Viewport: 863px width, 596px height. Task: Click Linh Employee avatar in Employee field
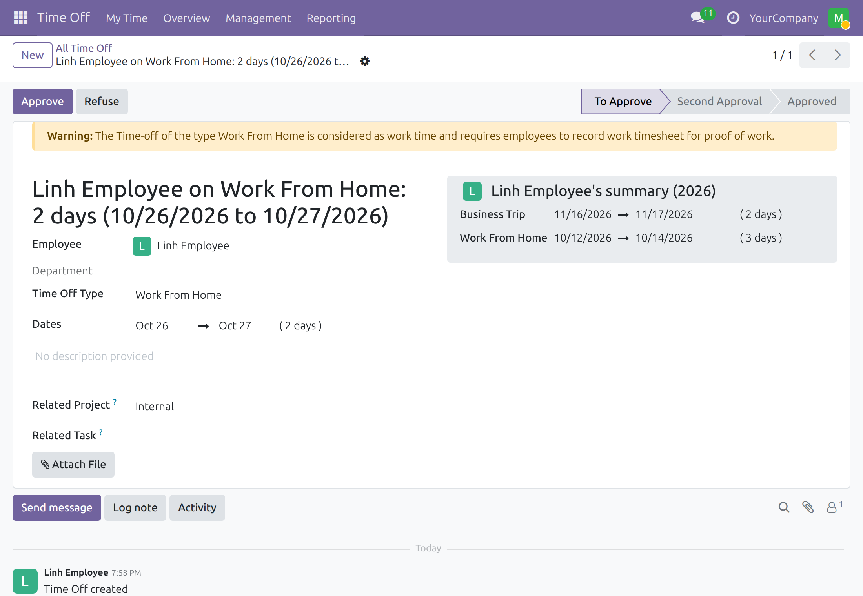[x=142, y=246]
